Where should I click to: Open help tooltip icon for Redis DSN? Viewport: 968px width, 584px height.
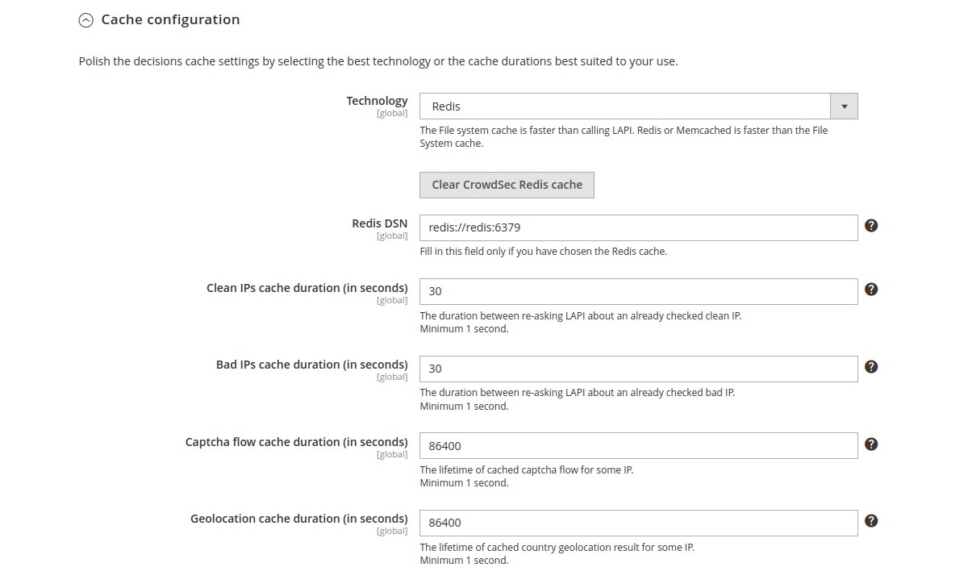coord(871,226)
